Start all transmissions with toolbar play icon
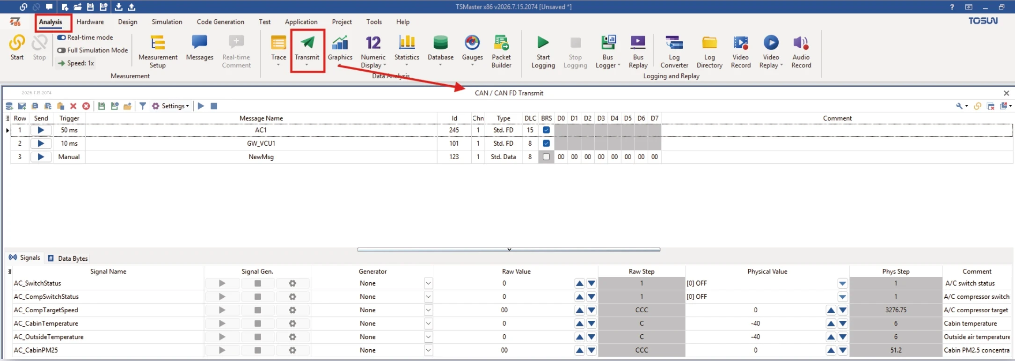Screen dimensions: 1015x361 201,106
